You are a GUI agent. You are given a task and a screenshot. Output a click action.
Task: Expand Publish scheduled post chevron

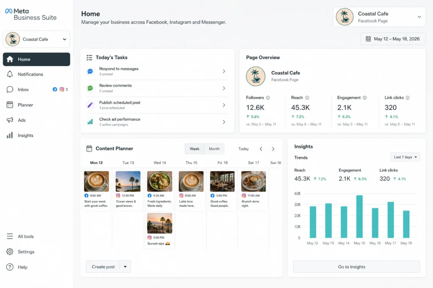click(x=224, y=105)
